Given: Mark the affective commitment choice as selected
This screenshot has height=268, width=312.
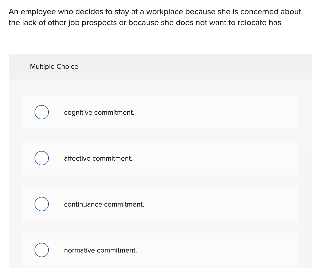Looking at the screenshot, I should 41,158.
